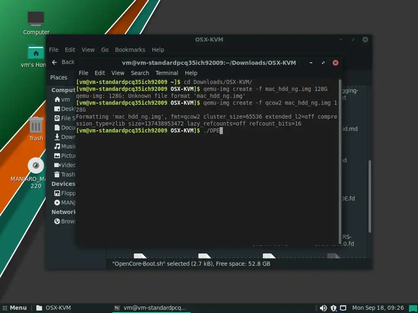Open file manager Bookmarks menu
Image resolution: width=418 pixels, height=313 pixels.
(130, 50)
